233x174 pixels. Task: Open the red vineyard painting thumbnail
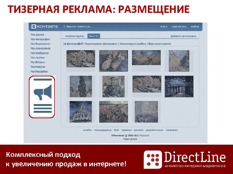click(114, 112)
